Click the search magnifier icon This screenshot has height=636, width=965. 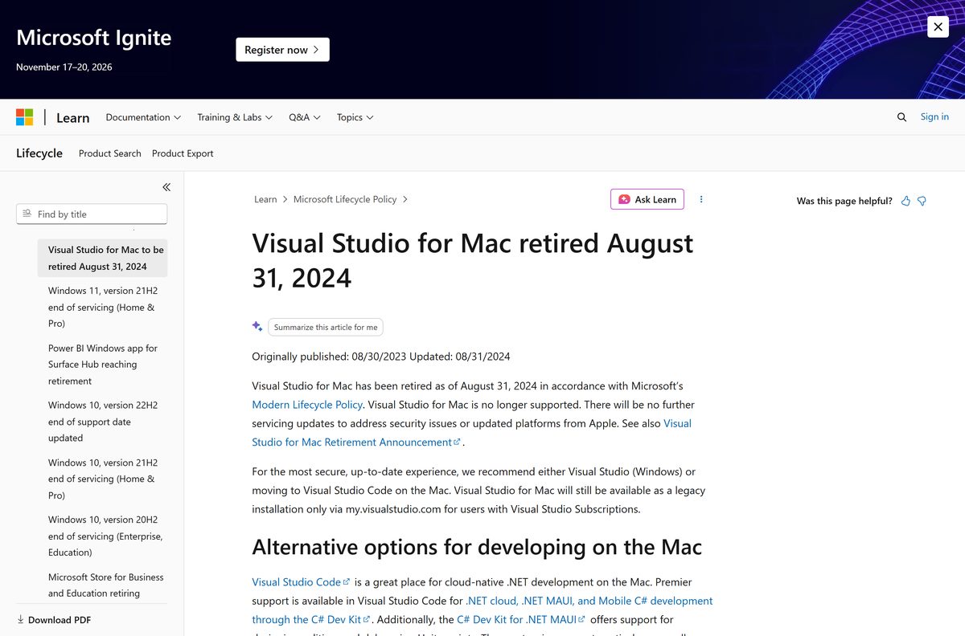[x=901, y=117]
